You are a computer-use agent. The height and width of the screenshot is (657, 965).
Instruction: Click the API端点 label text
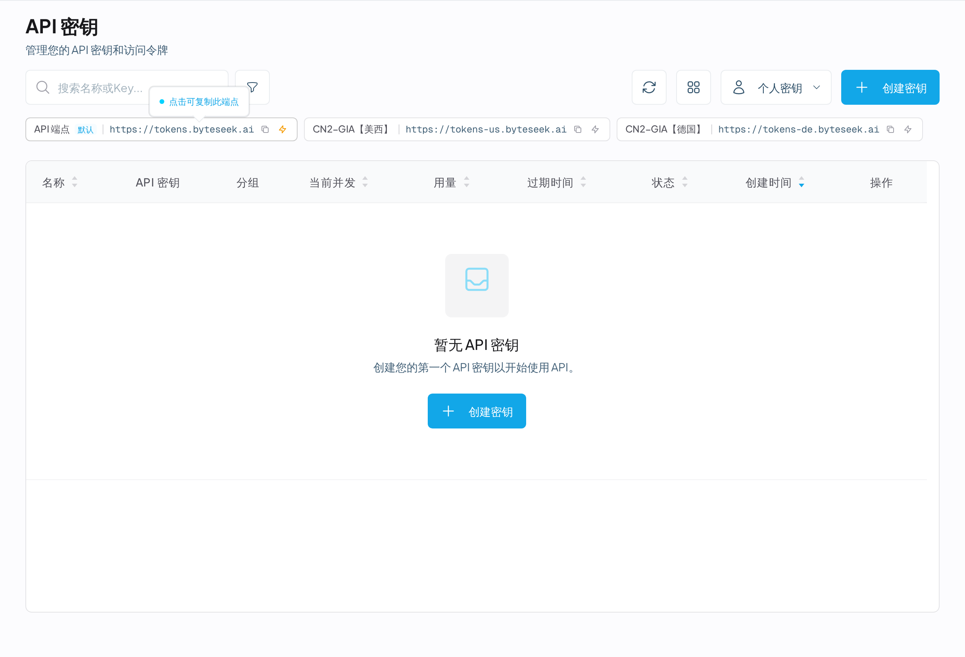pyautogui.click(x=52, y=130)
